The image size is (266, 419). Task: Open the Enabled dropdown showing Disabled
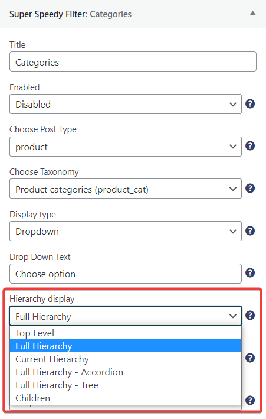click(126, 104)
